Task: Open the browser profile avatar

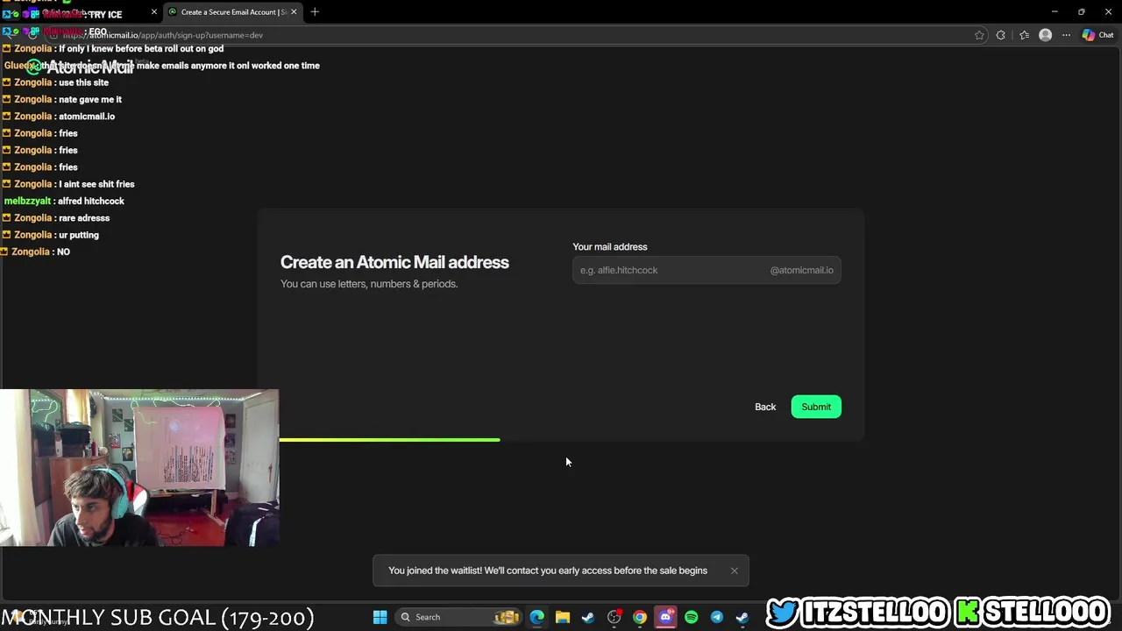Action: pos(1045,35)
